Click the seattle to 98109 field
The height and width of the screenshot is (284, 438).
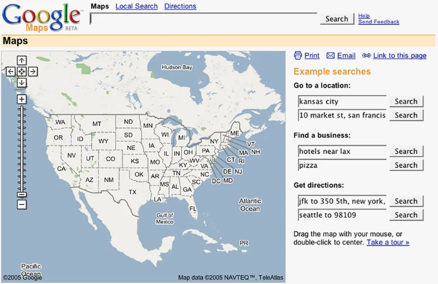[342, 215]
